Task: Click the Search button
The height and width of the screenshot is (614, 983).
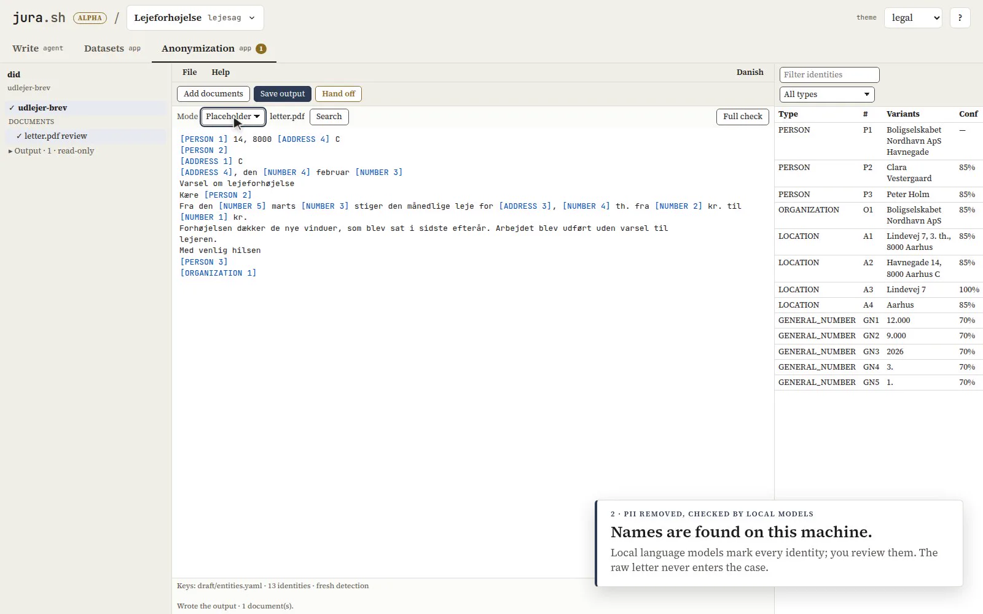Action: tap(329, 117)
